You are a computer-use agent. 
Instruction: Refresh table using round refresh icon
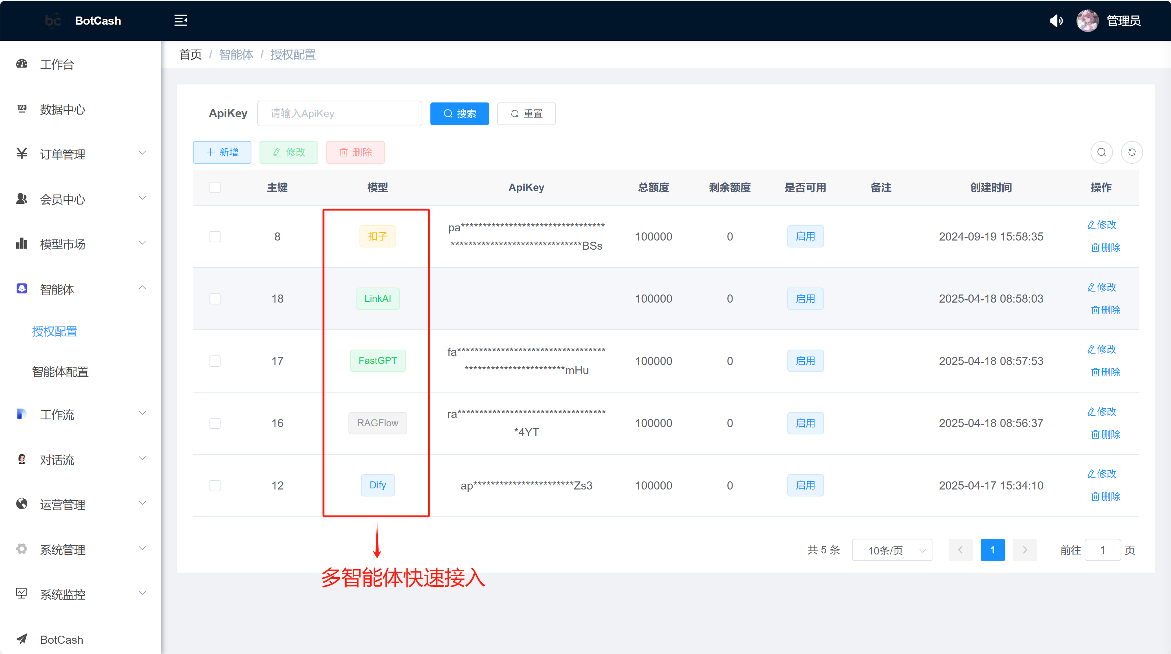(1131, 152)
